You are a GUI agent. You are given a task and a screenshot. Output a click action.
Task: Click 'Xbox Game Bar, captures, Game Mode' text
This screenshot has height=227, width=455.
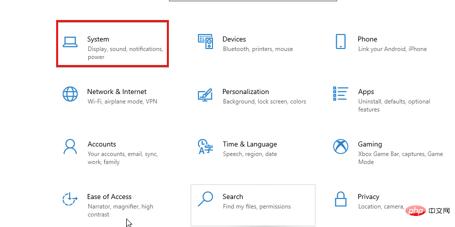[400, 158]
